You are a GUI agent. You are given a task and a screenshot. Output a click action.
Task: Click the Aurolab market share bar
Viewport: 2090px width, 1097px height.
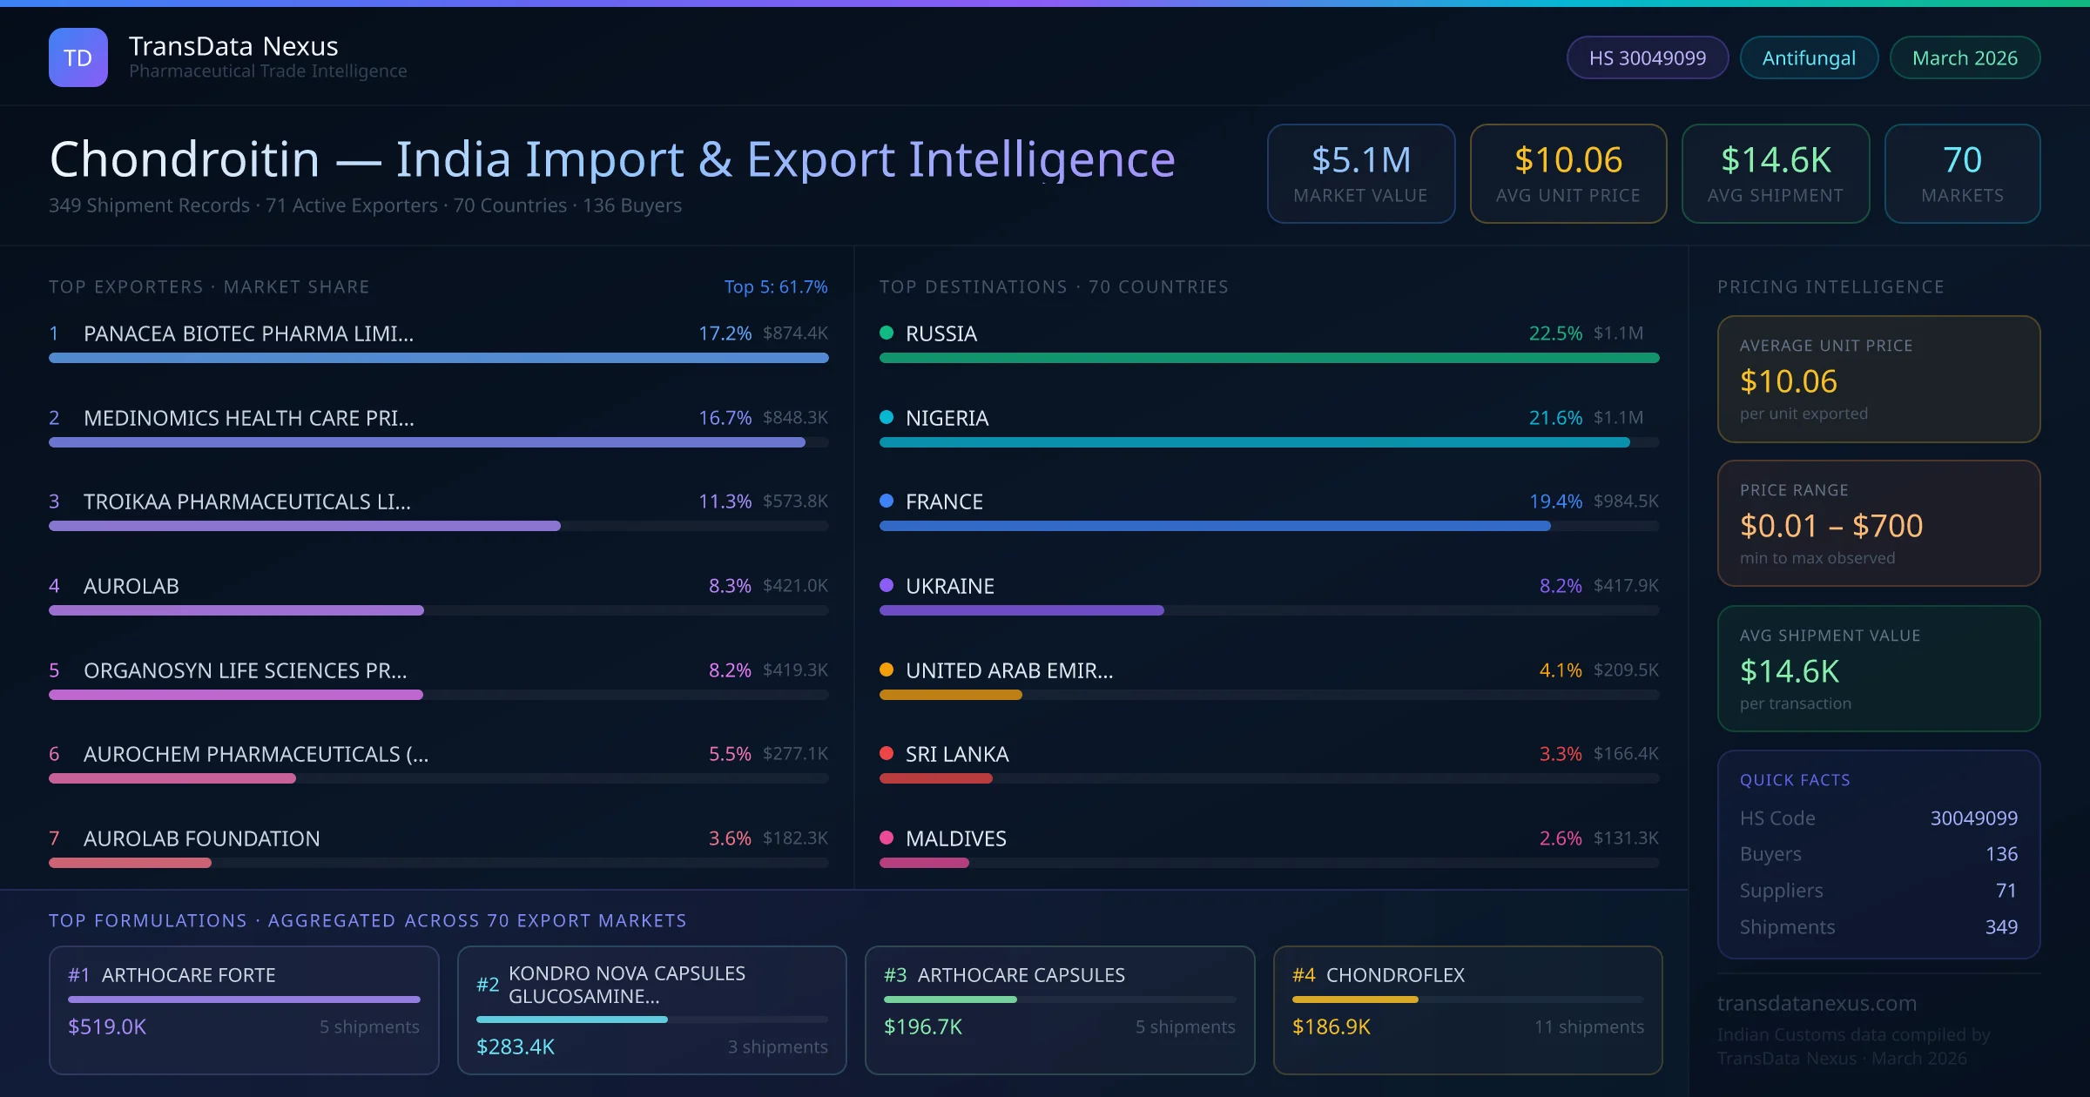click(x=236, y=610)
